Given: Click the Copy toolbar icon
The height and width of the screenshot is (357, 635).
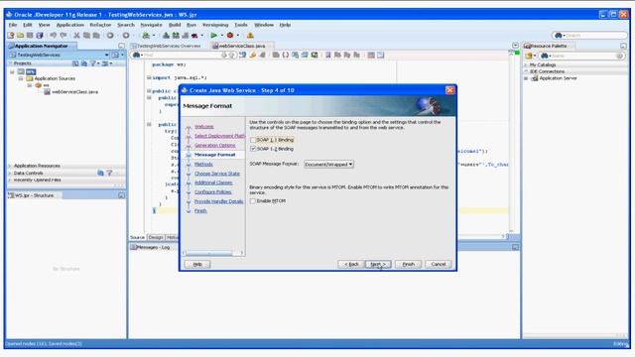Looking at the screenshot, I should point(86,36).
